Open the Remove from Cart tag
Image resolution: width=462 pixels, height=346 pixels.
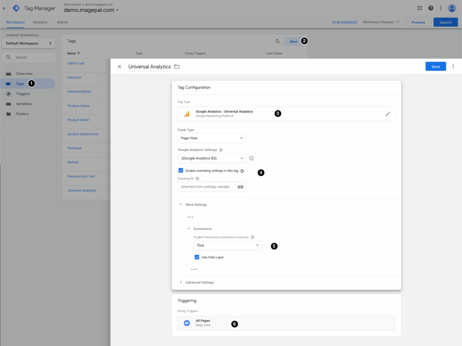coord(81,177)
